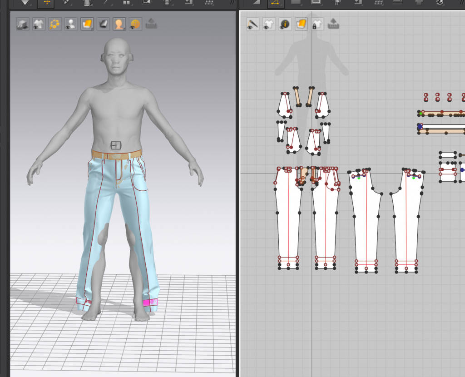
Task: Toggle the orange globe environment display icon
Action: (135, 24)
